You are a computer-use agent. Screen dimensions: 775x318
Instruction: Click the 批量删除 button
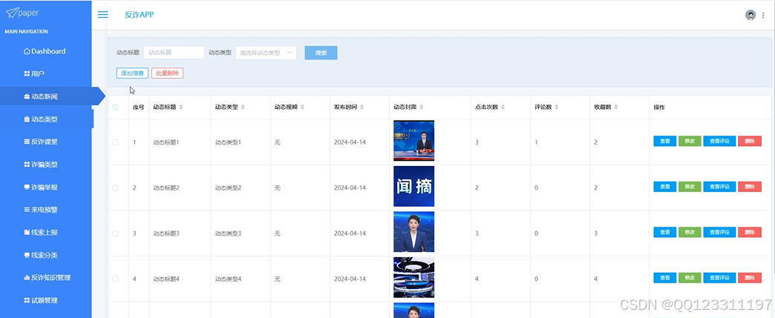click(168, 73)
